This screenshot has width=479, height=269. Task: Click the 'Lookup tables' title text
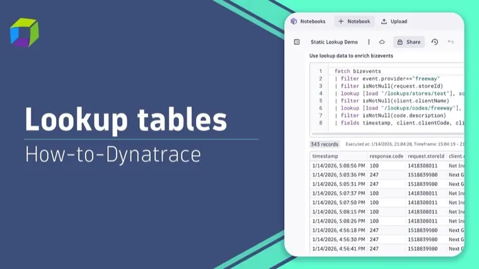(126, 120)
